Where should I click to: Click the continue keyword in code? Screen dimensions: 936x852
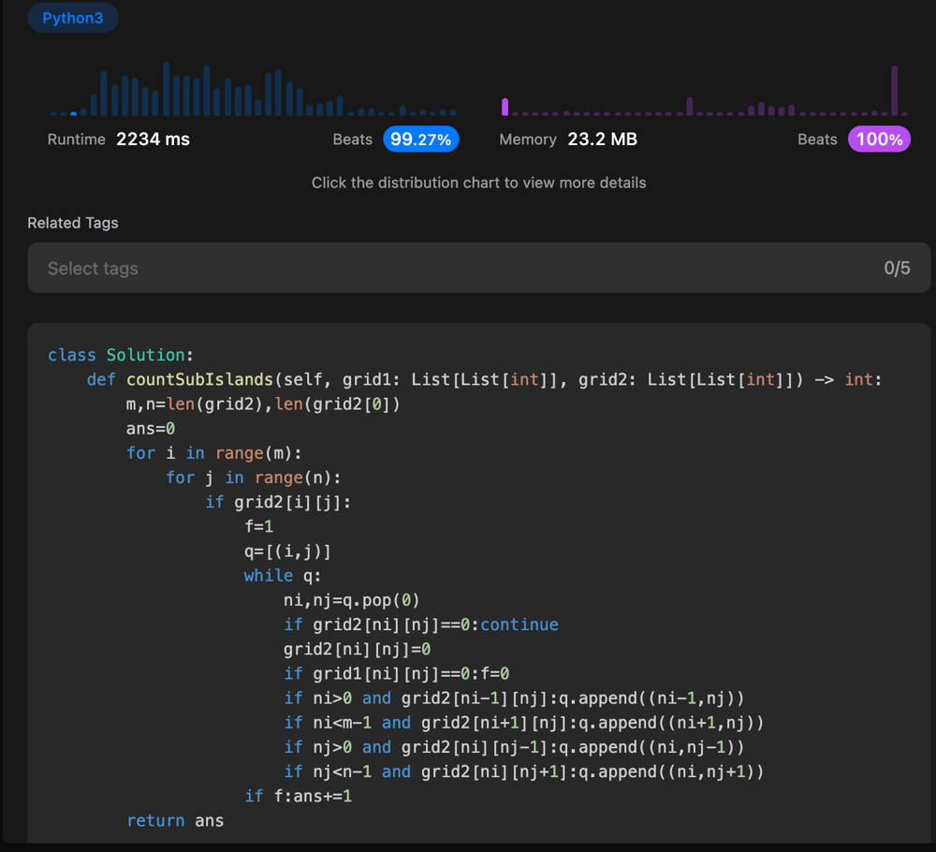pyautogui.click(x=519, y=624)
